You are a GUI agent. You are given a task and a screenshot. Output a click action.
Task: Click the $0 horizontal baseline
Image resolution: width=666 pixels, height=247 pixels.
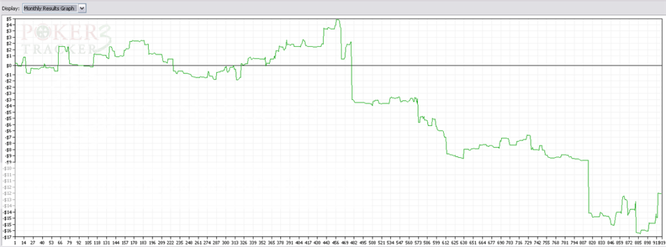coord(338,66)
